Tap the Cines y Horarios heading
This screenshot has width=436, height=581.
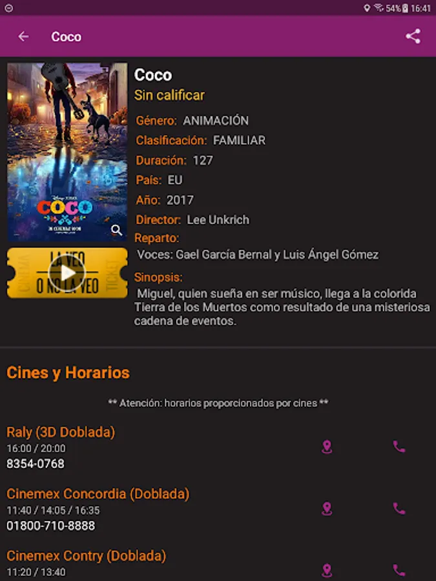pos(68,372)
